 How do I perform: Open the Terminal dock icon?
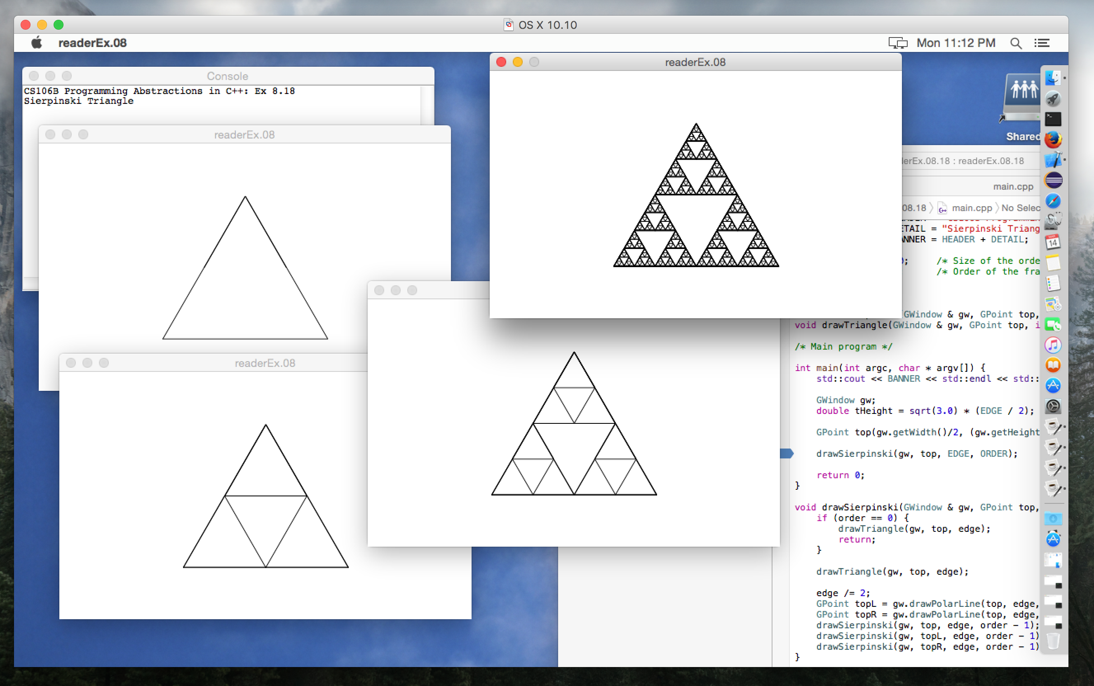point(1053,119)
